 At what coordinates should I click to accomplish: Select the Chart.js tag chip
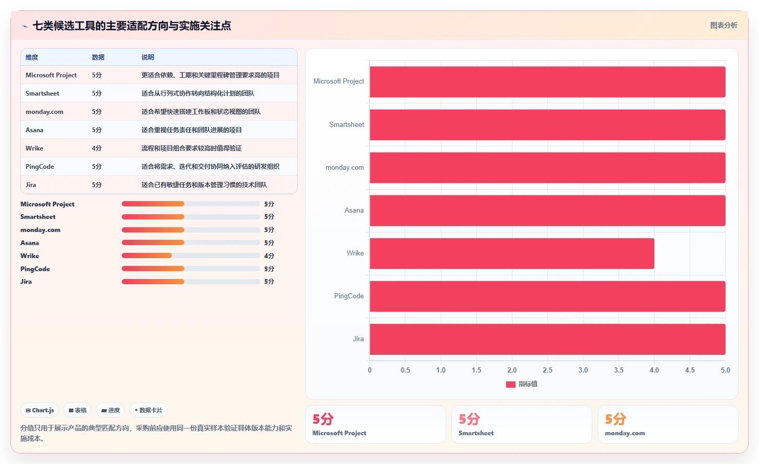click(40, 410)
